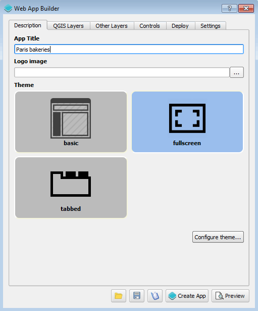Select the basic theme

pos(71,122)
